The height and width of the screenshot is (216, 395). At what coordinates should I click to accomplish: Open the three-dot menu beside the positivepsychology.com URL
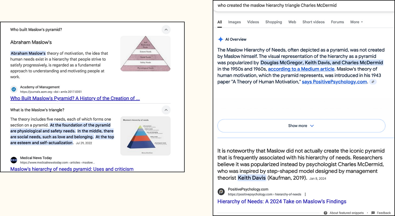[305, 194]
